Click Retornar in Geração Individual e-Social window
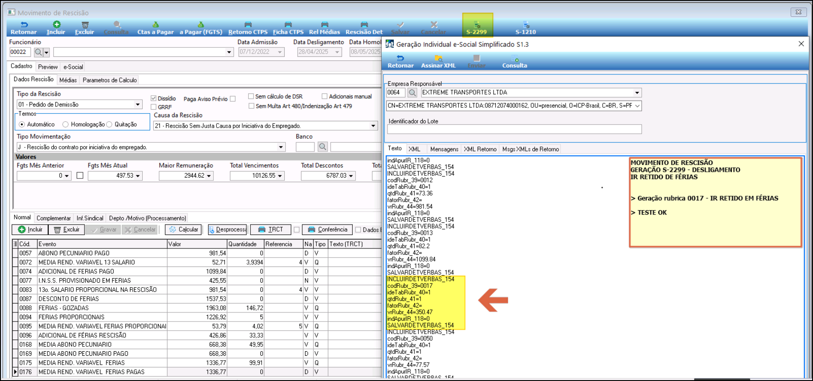 [401, 62]
